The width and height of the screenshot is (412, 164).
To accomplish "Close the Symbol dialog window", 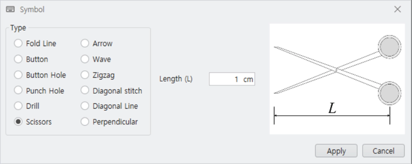I will coord(397,9).
